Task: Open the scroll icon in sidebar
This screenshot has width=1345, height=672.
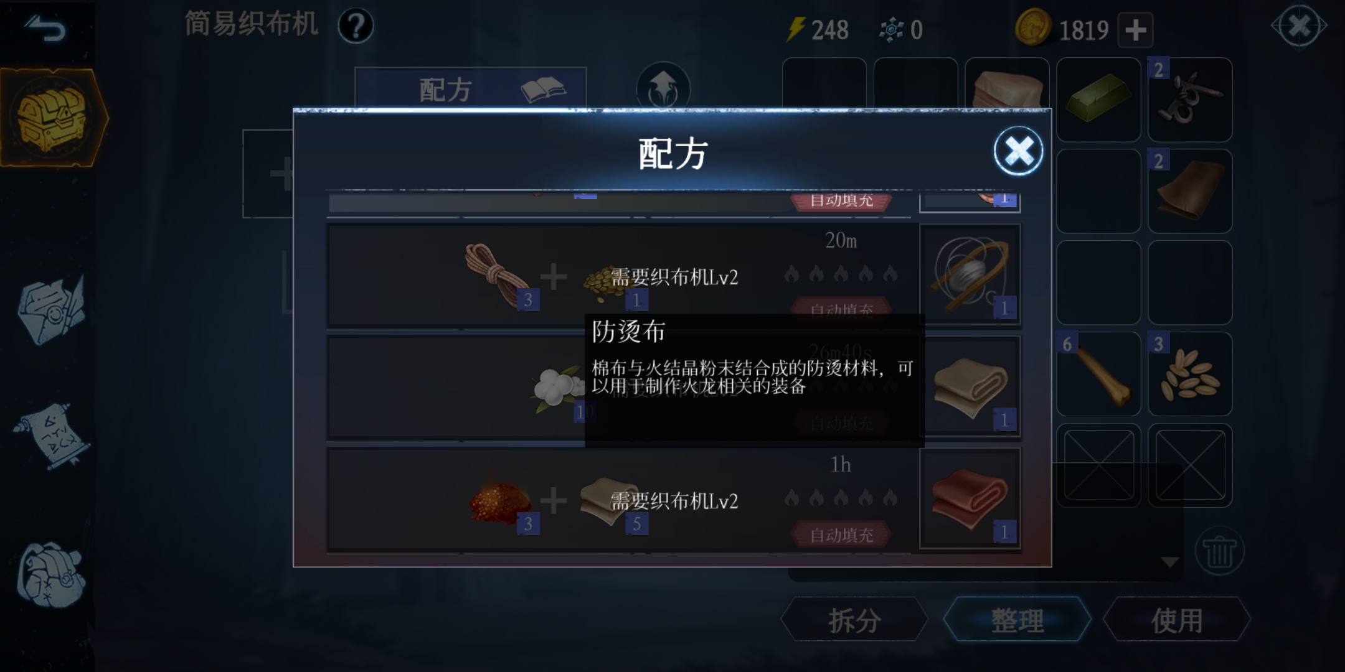Action: [x=51, y=436]
